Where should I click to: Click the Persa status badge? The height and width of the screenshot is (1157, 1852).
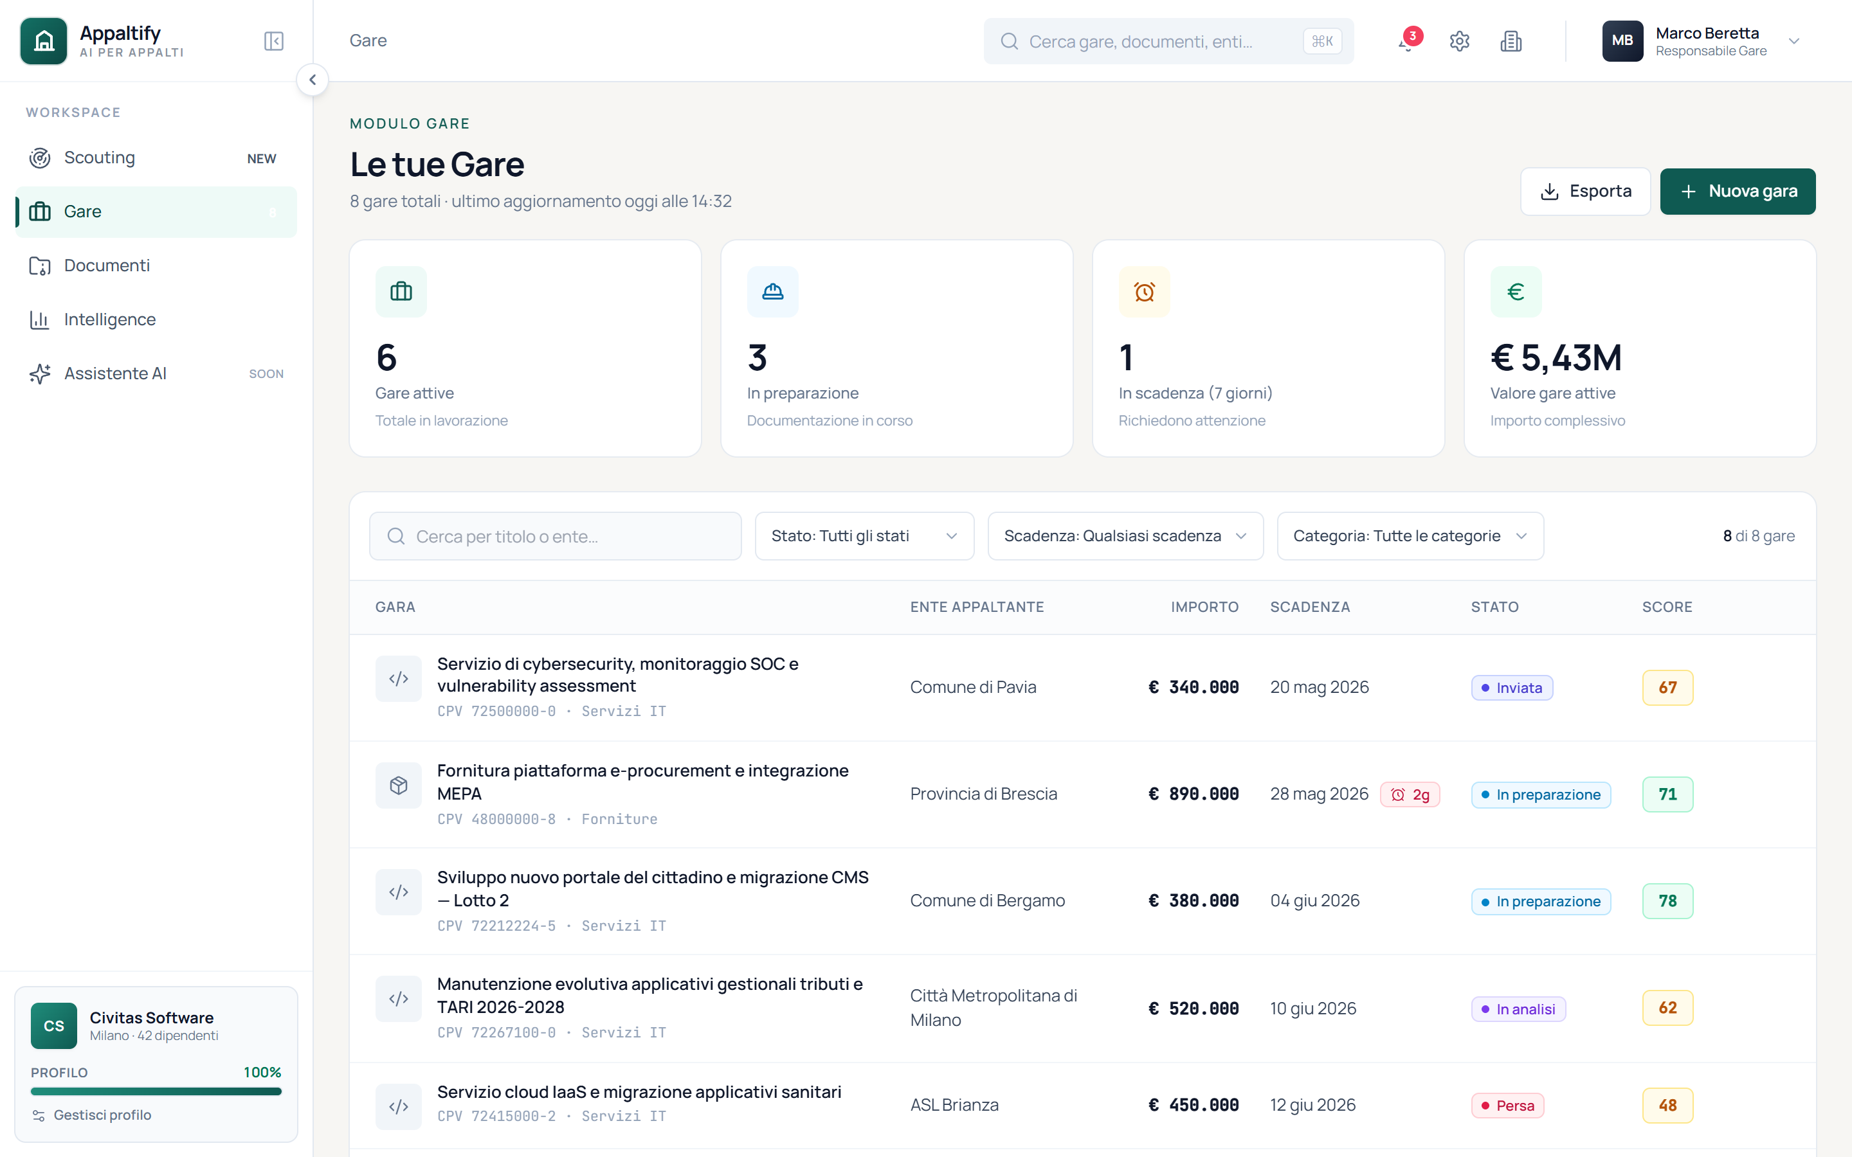pyautogui.click(x=1507, y=1106)
